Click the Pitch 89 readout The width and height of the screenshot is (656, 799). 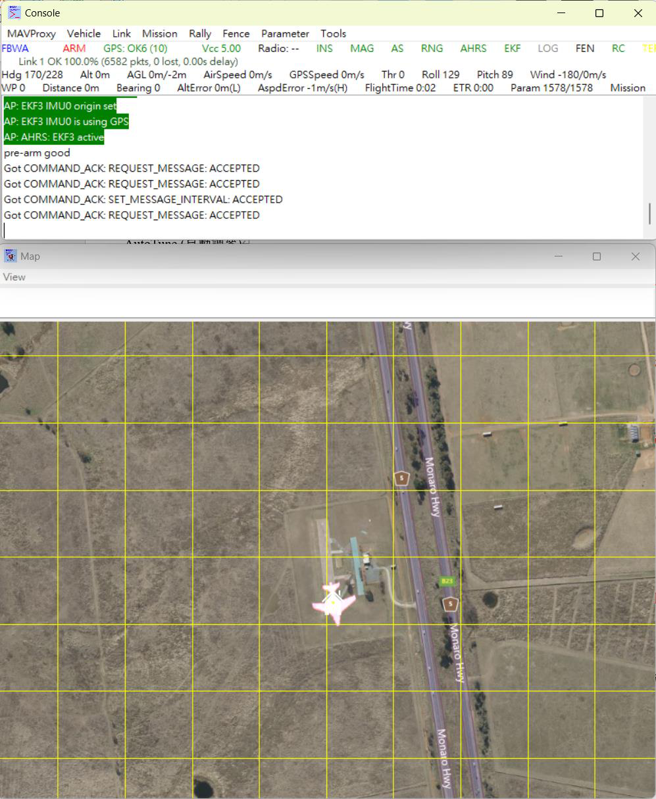495,74
